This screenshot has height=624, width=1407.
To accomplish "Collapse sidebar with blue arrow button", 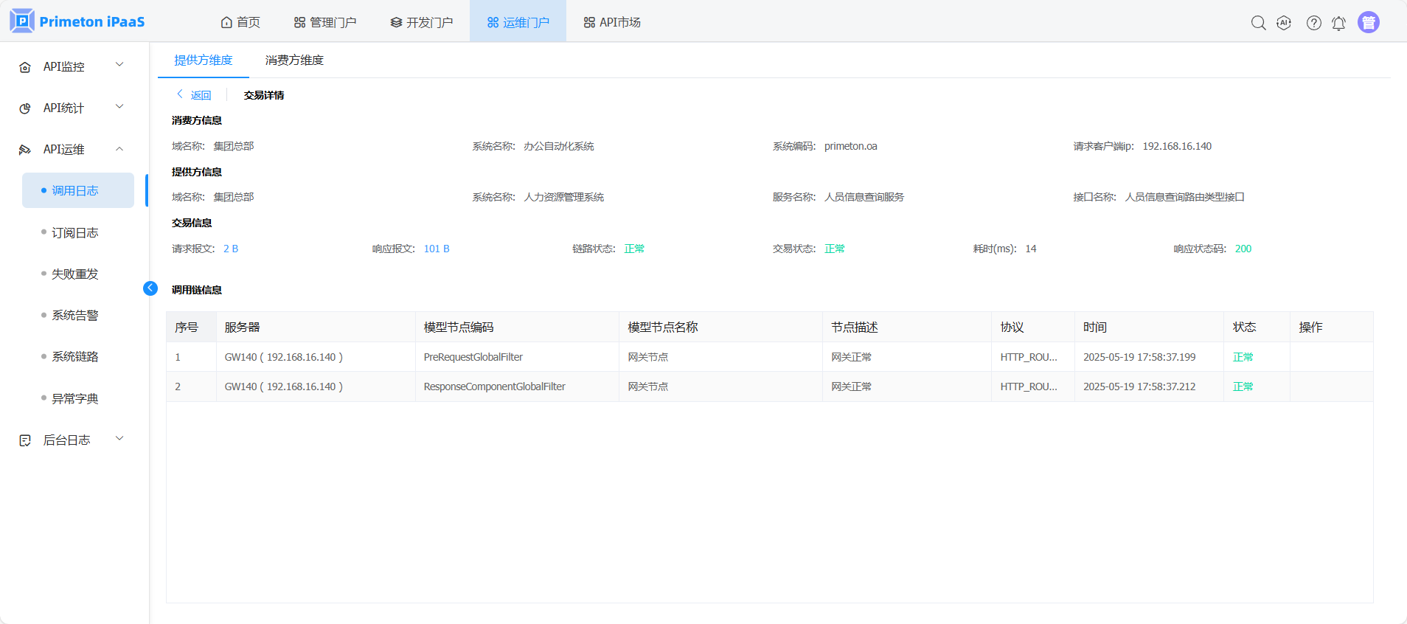I will (x=150, y=288).
